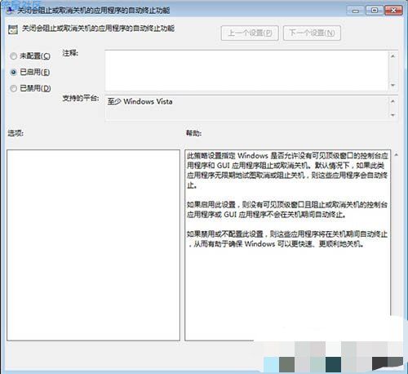
Task: Click supported platform scroll up arrow
Action: [392, 101]
